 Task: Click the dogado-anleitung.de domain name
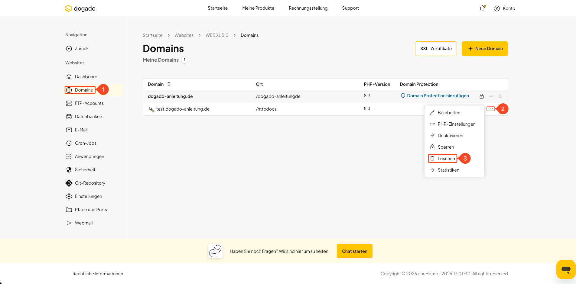click(170, 96)
